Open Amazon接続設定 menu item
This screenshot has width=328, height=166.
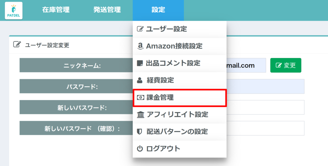(x=174, y=46)
